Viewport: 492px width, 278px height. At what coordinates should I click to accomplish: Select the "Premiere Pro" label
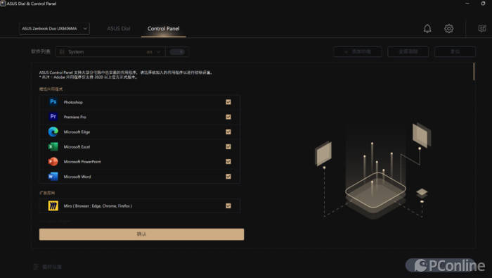pos(75,117)
